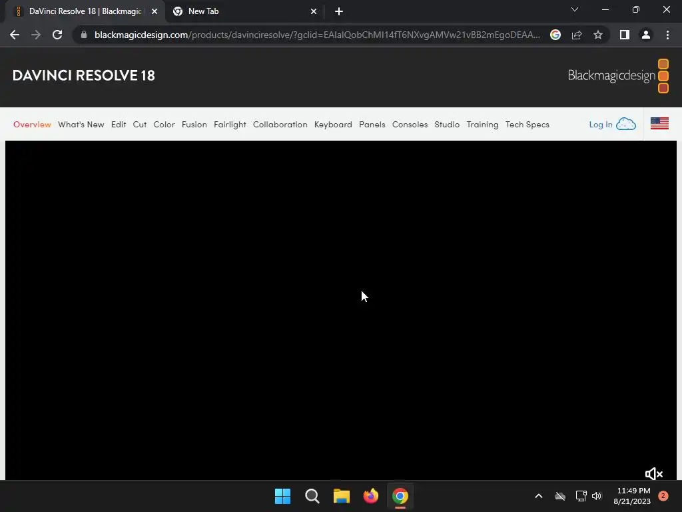Click the DAVINCI RESOLVE 18 heading
Viewport: 682px width, 512px height.
[83, 75]
